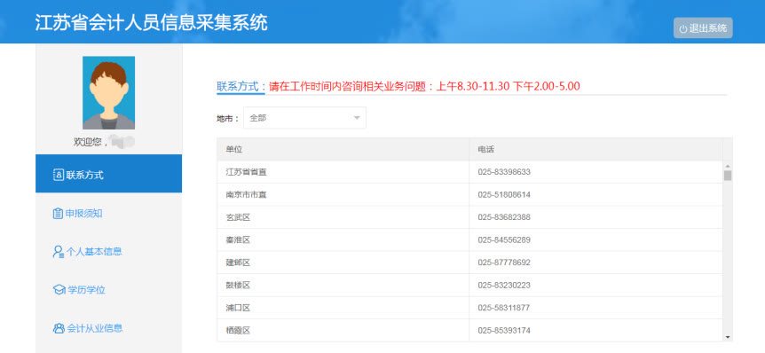The height and width of the screenshot is (353, 765).
Task: Open the 学历学位 sidebar menu item
Action: [109, 290]
